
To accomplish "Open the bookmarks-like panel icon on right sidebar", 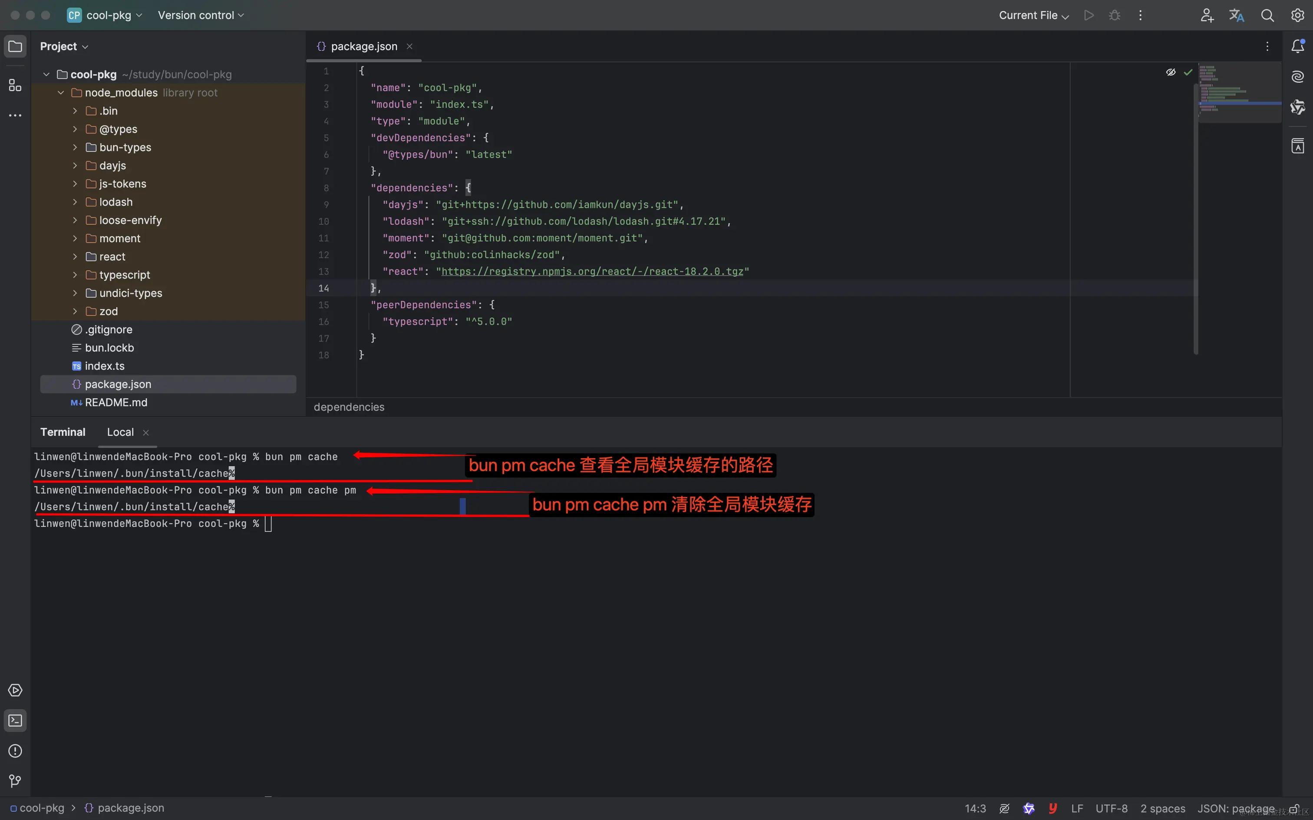I will click(1298, 145).
